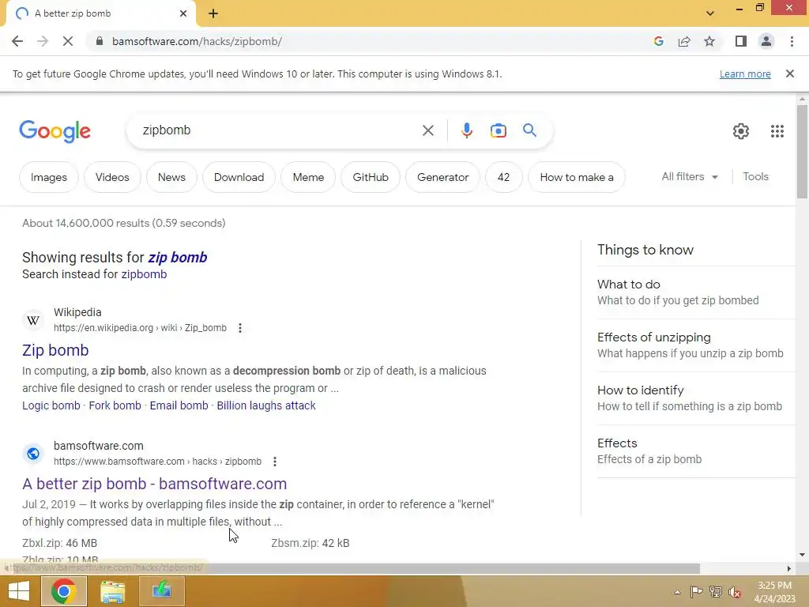This screenshot has width=809, height=607.
Task: Select the Meme filter chip
Action: tap(308, 177)
